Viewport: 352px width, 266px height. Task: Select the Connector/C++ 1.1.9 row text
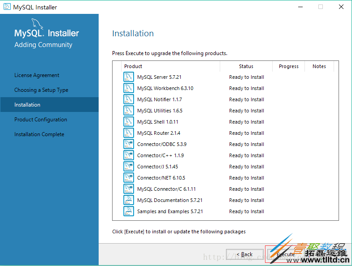click(x=161, y=155)
